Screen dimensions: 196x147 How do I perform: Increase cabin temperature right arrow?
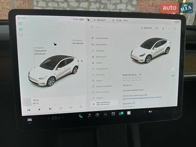point(63,118)
